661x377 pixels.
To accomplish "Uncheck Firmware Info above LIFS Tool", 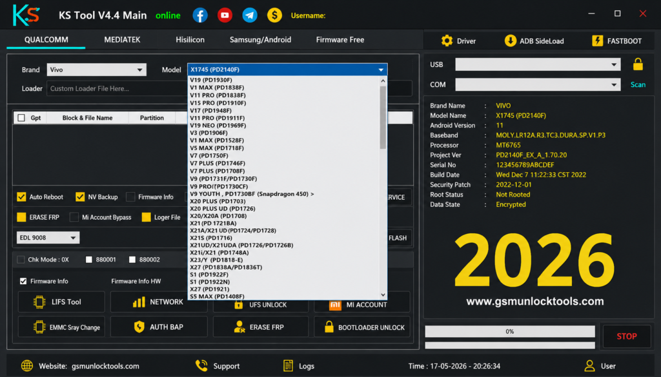I will (23, 281).
